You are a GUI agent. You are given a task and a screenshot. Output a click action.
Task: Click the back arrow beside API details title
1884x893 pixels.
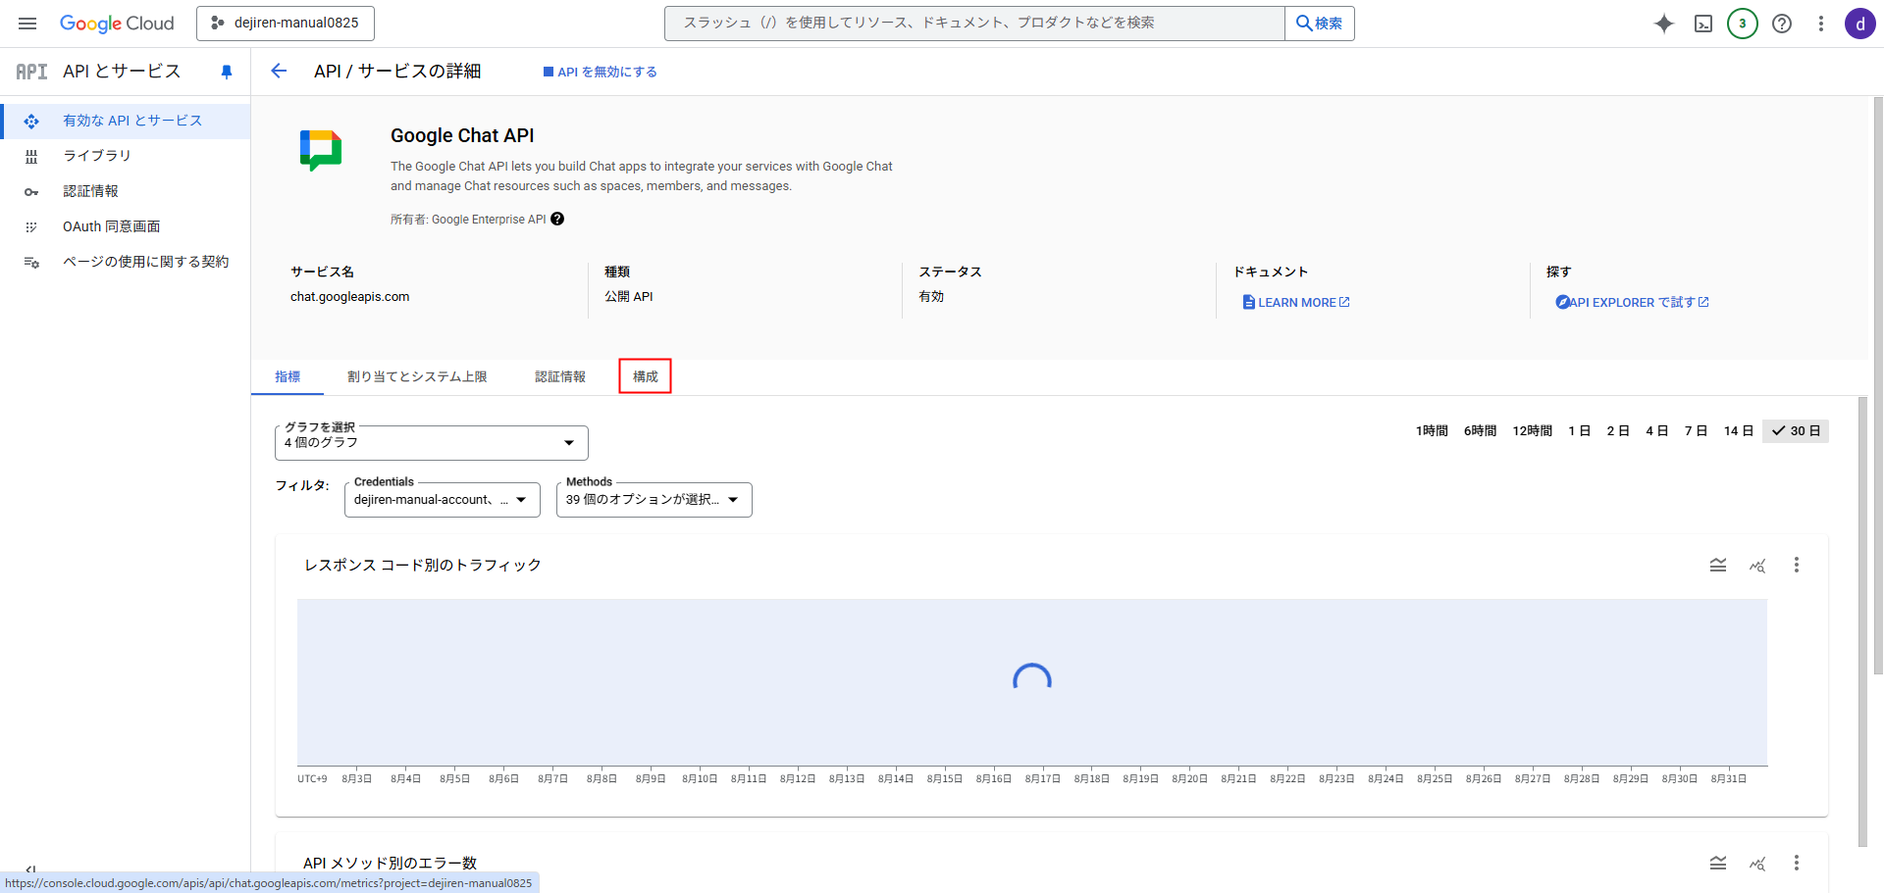click(279, 71)
